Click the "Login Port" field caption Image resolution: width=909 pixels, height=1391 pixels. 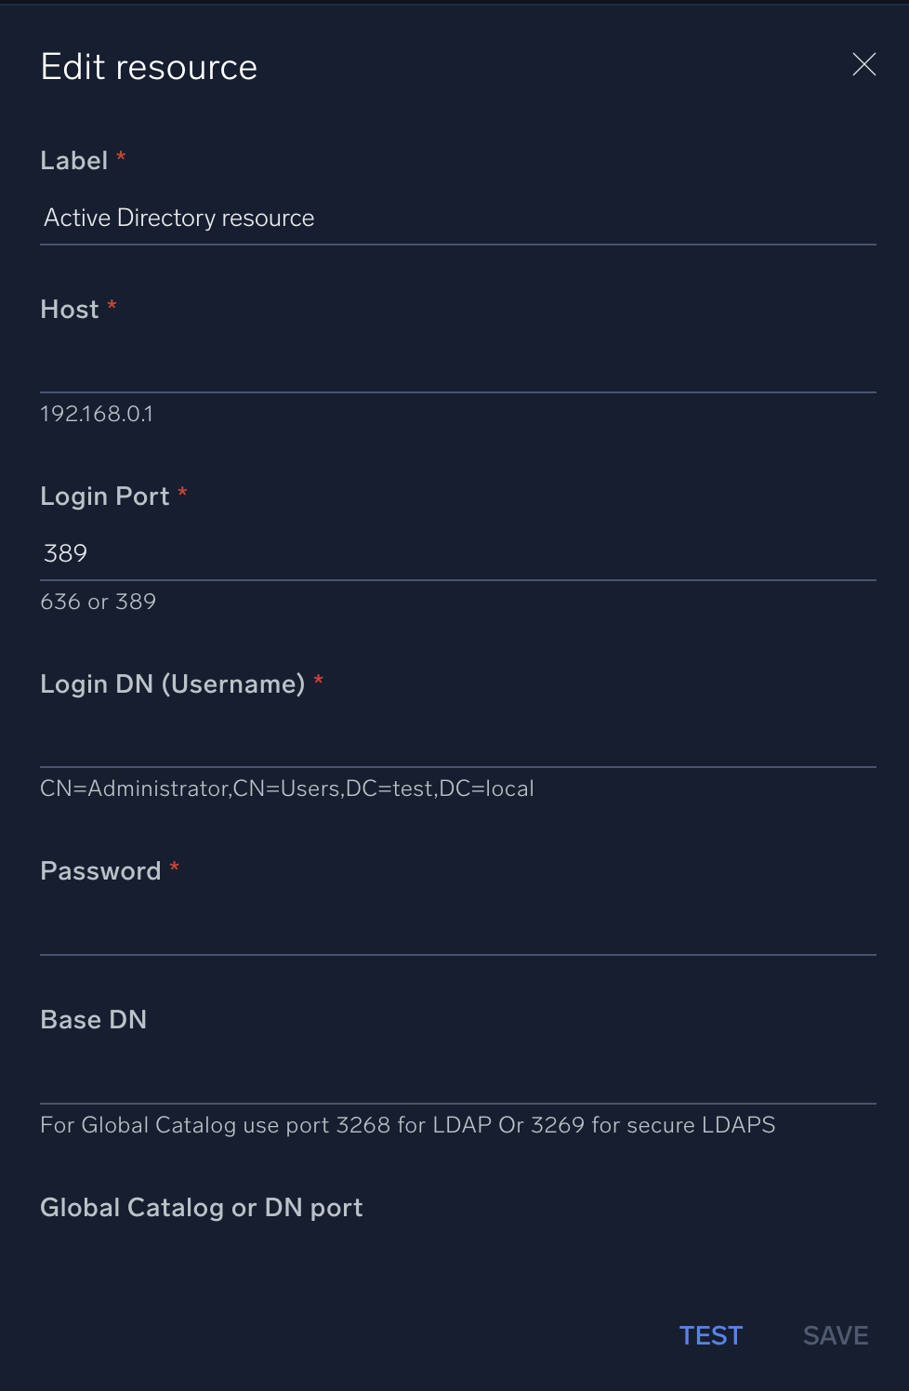[x=105, y=497]
